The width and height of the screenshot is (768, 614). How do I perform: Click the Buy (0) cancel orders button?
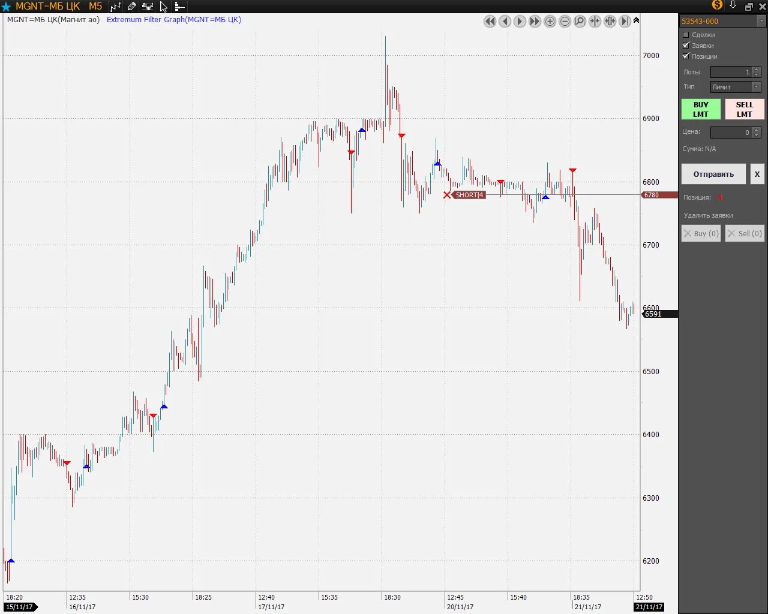tap(701, 234)
